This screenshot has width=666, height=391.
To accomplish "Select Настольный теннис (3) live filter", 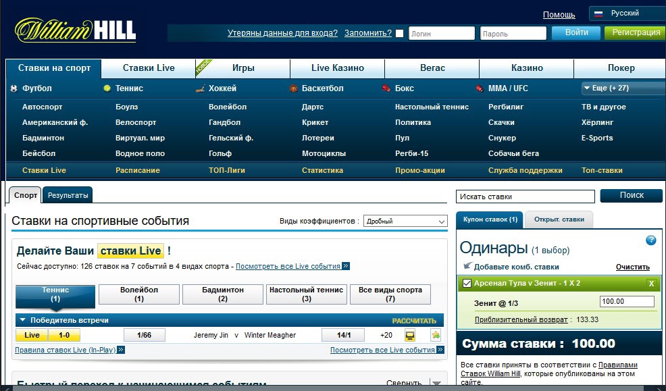I will point(306,294).
